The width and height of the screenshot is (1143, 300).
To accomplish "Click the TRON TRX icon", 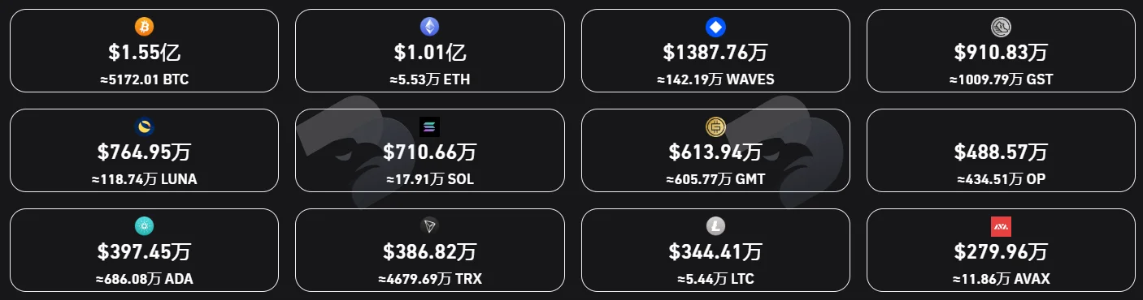I will click(429, 226).
